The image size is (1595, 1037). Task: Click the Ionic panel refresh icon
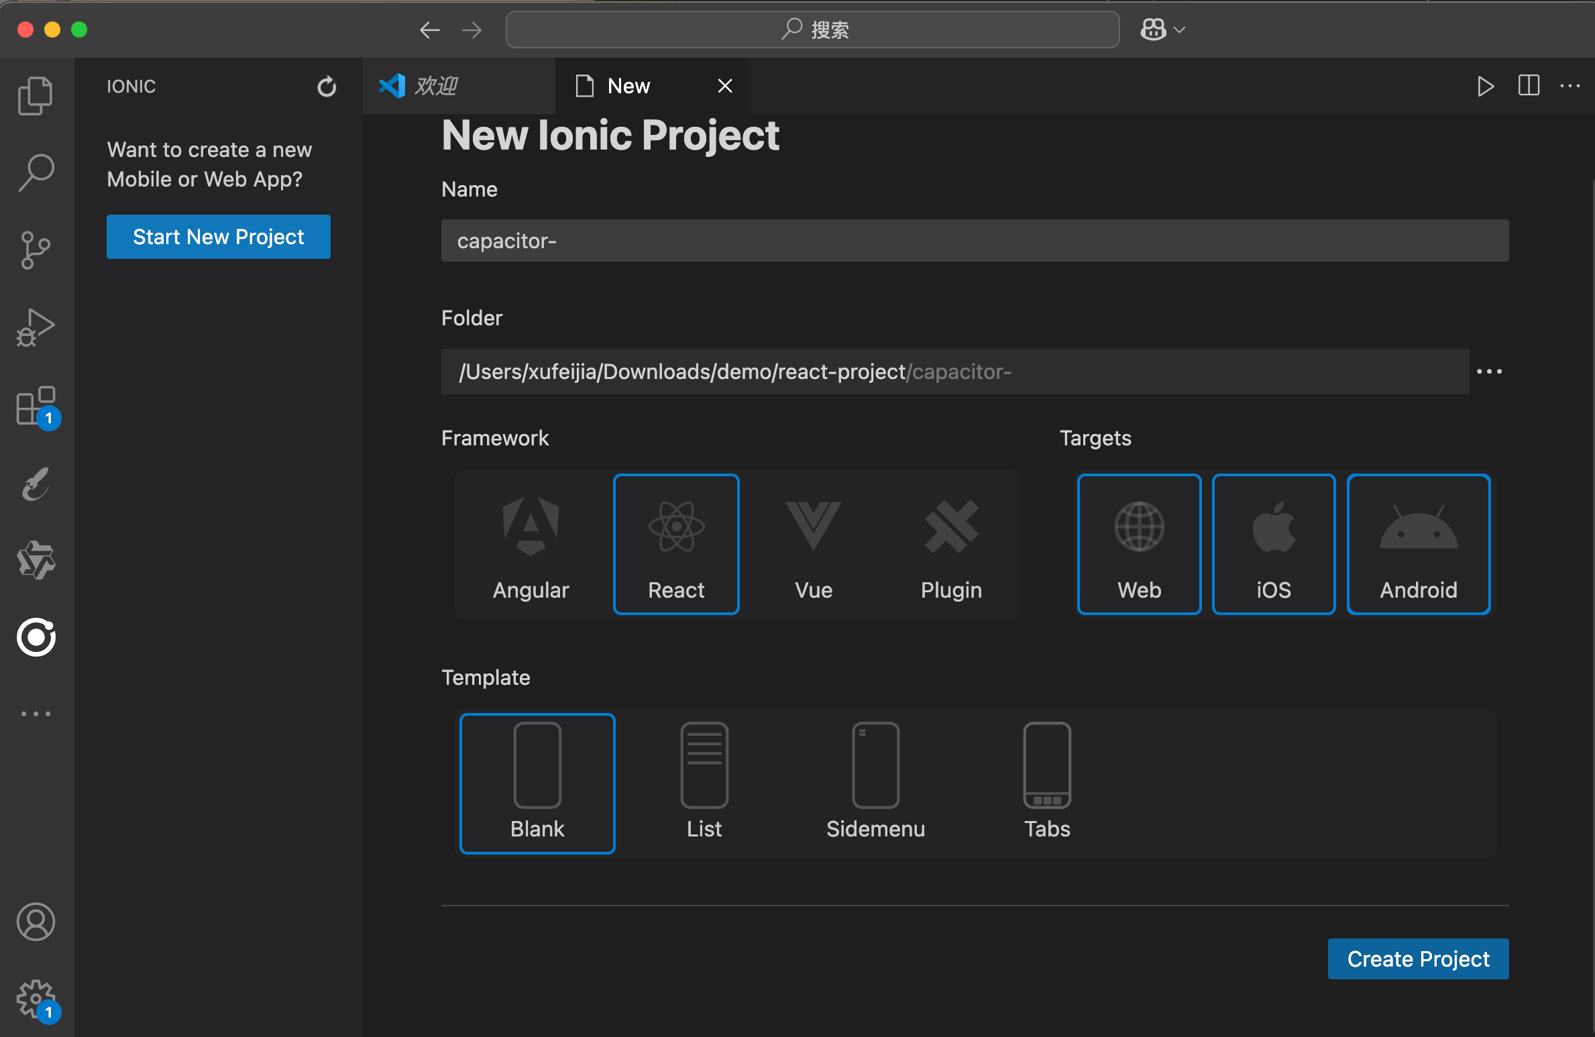click(x=327, y=87)
